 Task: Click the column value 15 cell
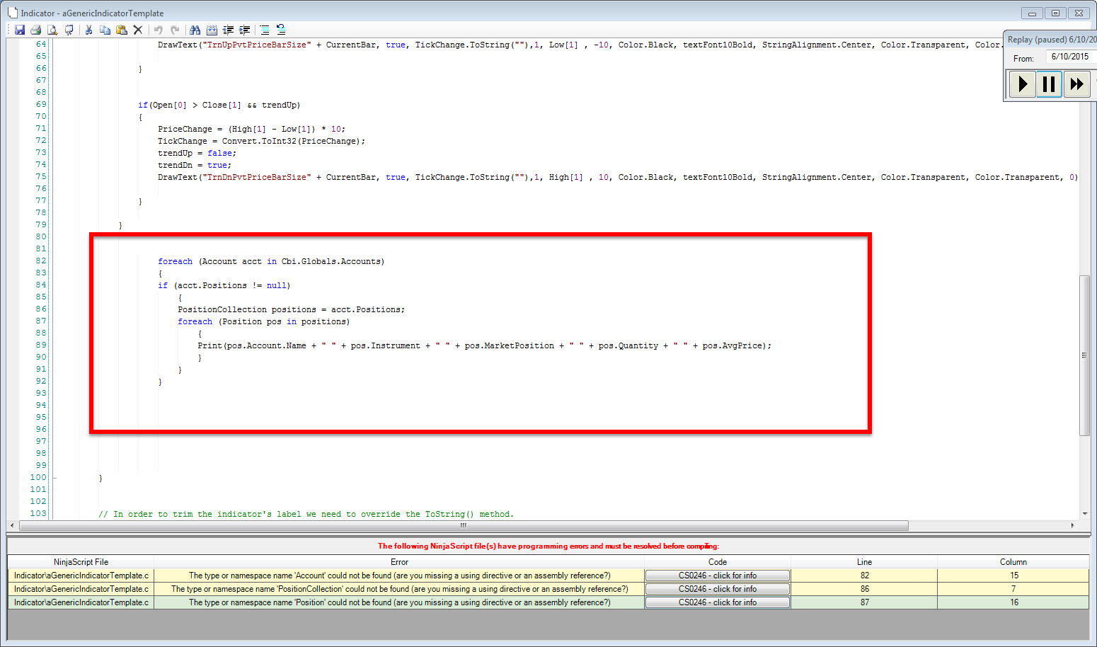pyautogui.click(x=1013, y=576)
